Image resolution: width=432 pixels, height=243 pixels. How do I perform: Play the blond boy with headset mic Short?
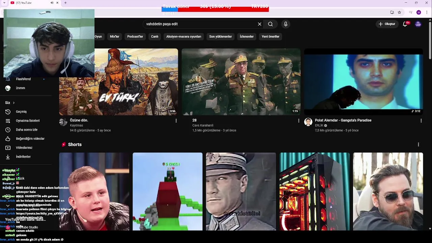pos(94,191)
